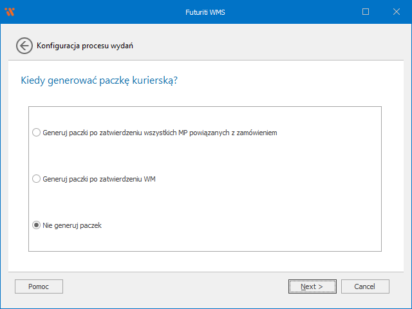This screenshot has height=309, width=412.
Task: Click blank header area right of wizard title
Action: click(270, 46)
